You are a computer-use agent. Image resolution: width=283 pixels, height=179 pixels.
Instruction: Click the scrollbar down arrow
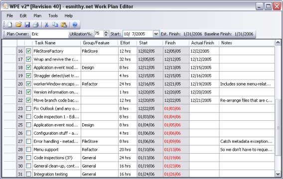[278, 174]
